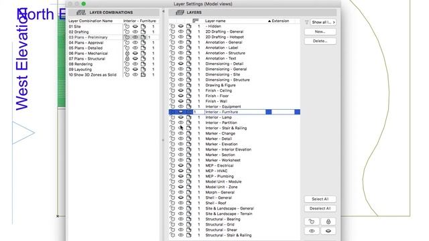The image size is (429, 241).
Task: Toggle visibility of MEP - Electrical layer
Action: point(181,165)
